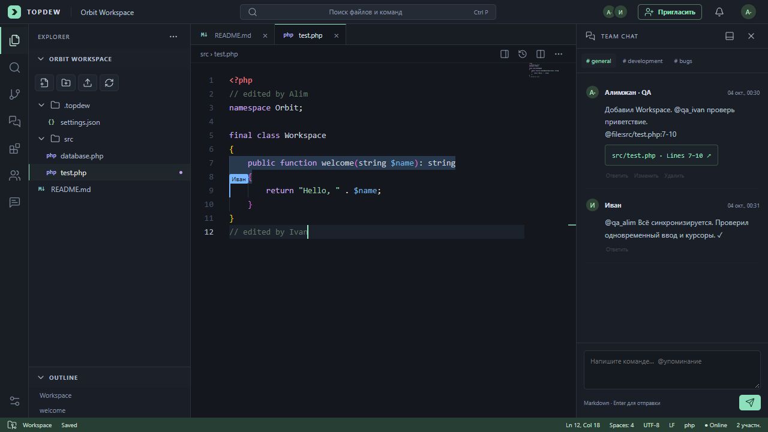This screenshot has height=432, width=768.
Task: Open the extensions blocks sidebar icon
Action: pyautogui.click(x=14, y=148)
